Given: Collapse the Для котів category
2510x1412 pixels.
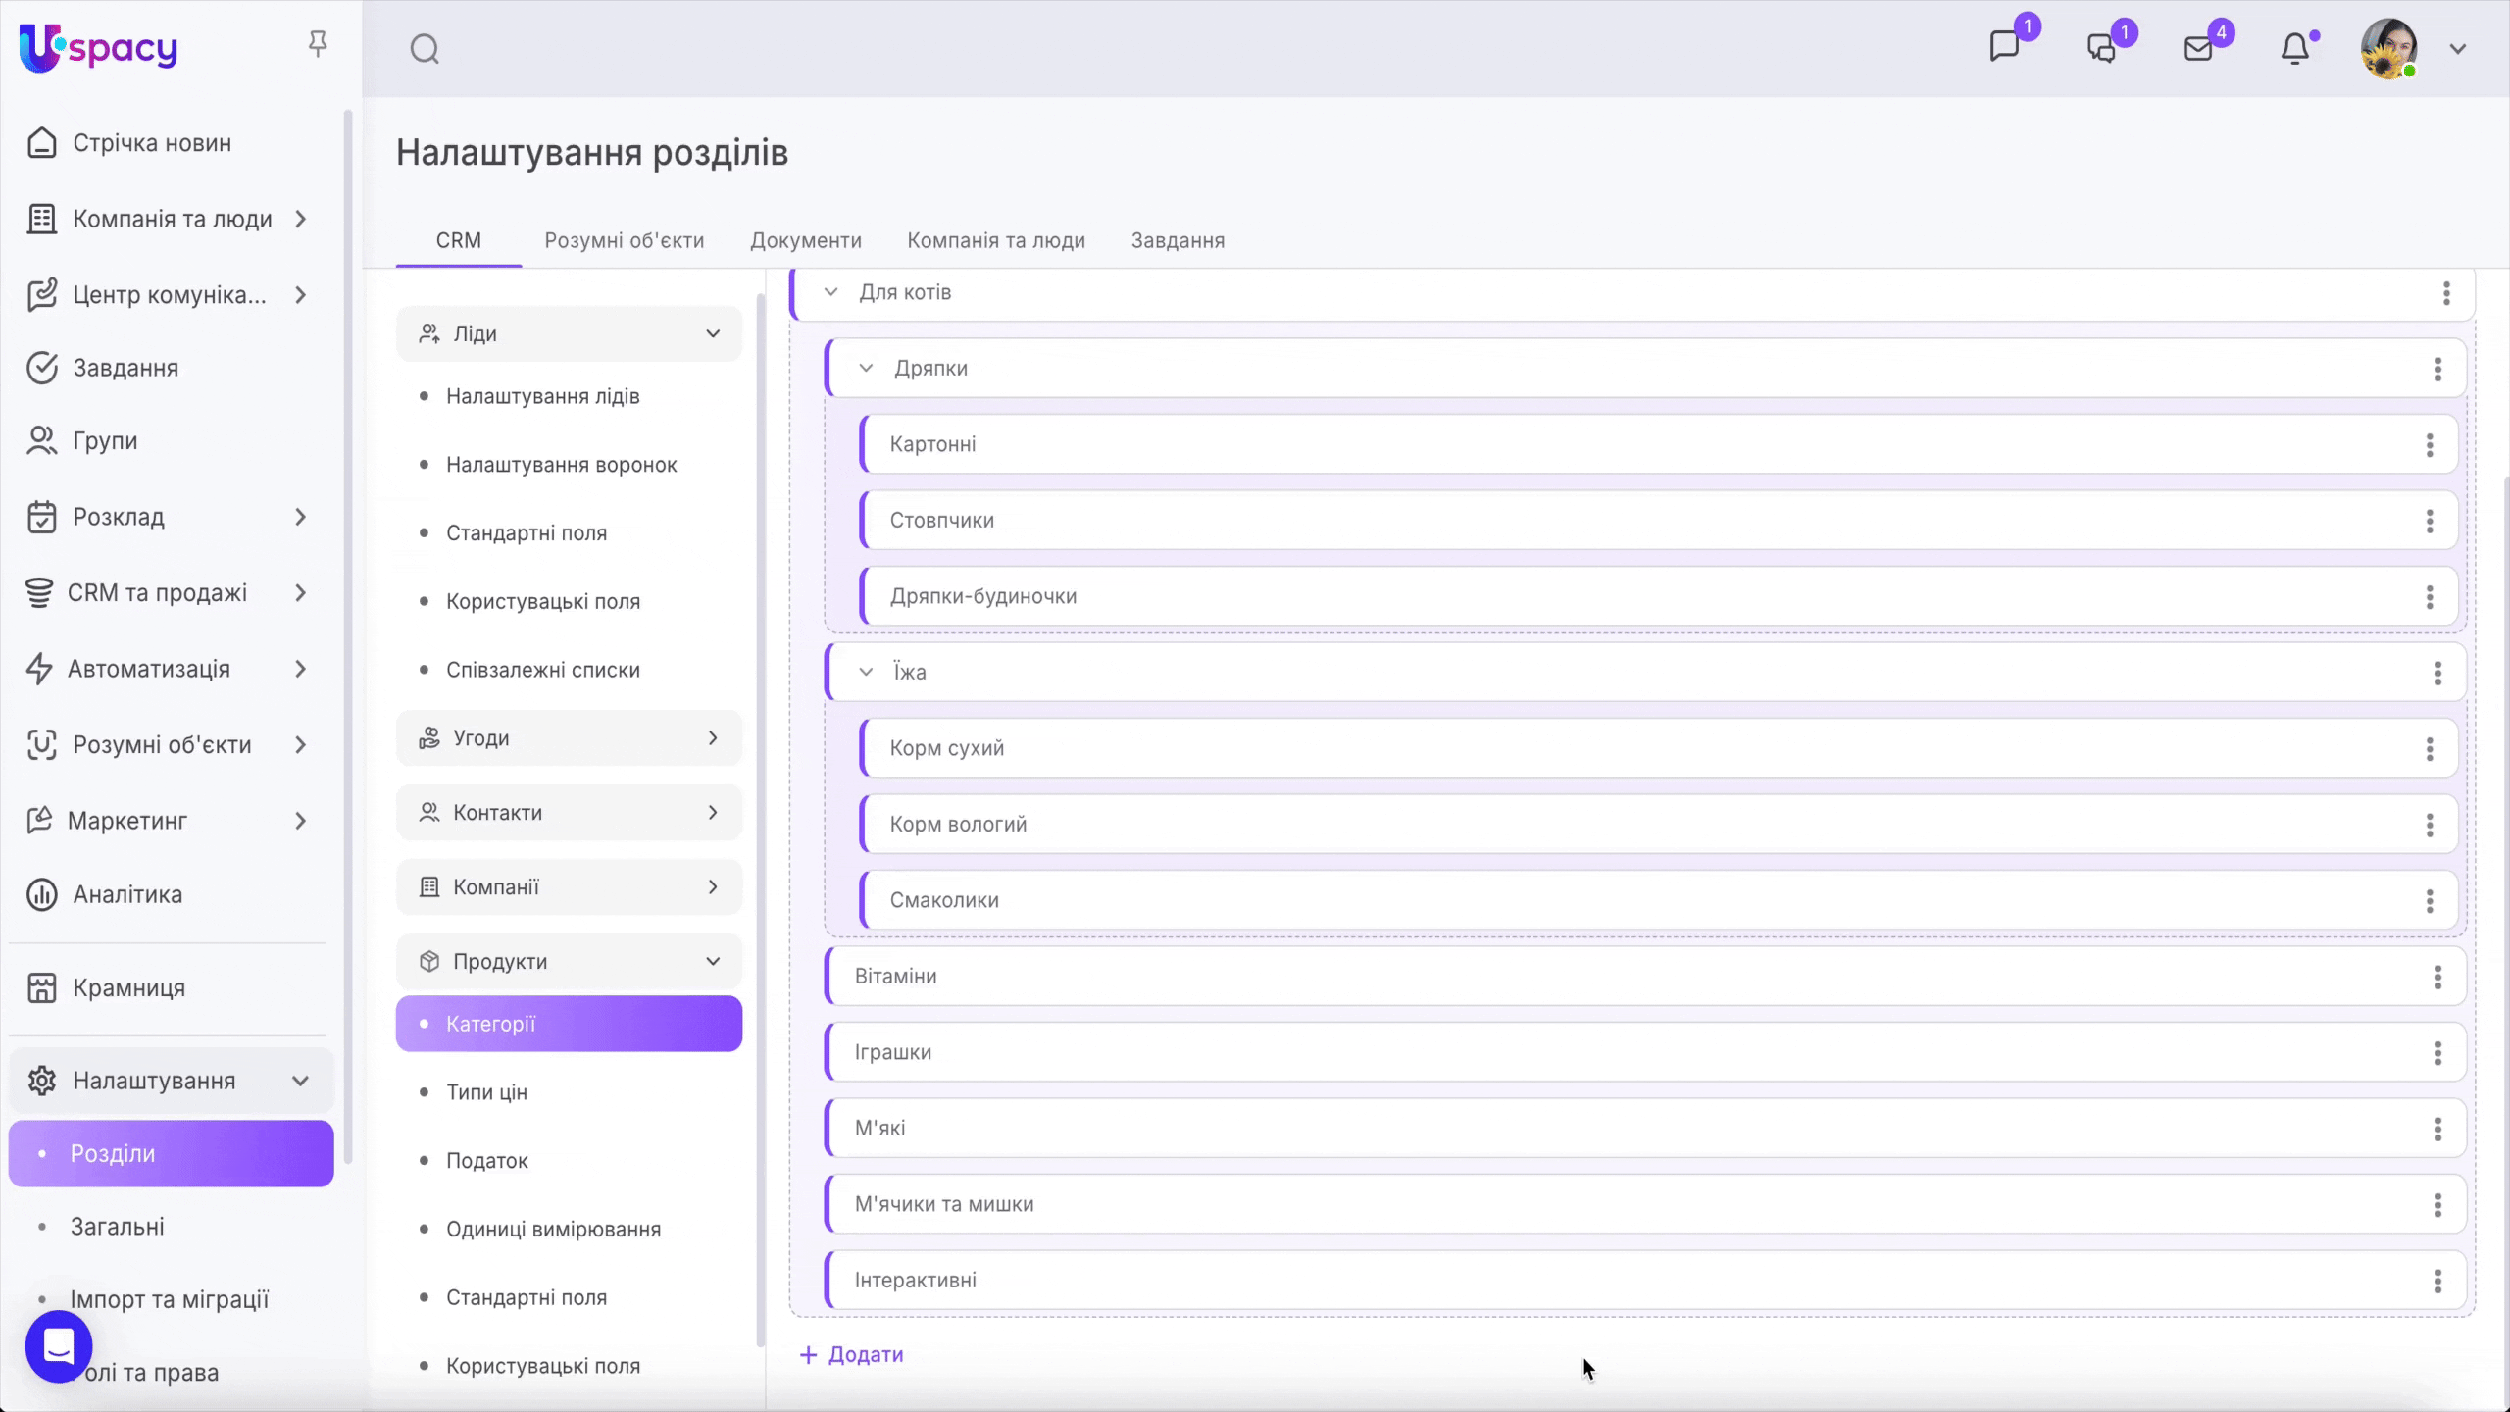Looking at the screenshot, I should click(x=830, y=292).
